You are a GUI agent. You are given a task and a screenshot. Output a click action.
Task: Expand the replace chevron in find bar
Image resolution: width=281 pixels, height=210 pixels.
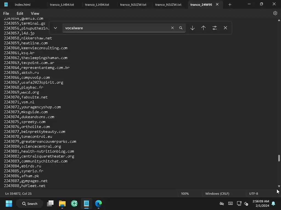[55, 28]
